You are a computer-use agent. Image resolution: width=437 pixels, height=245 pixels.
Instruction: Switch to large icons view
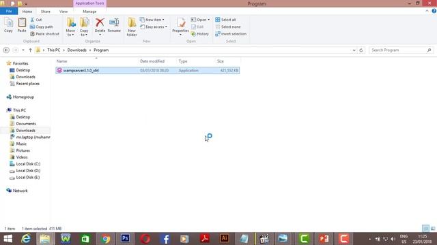pyautogui.click(x=433, y=229)
